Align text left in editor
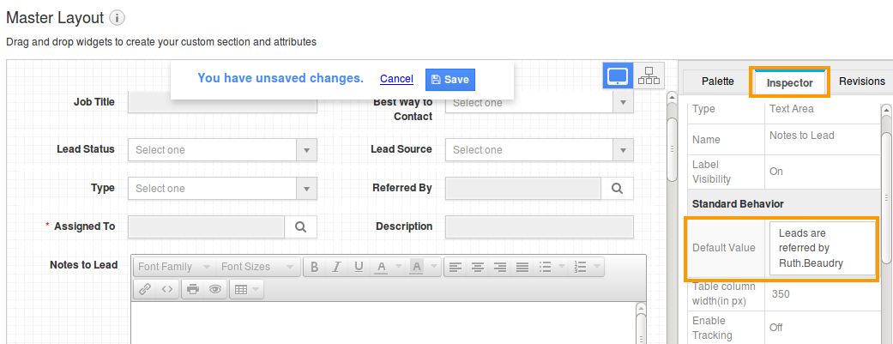893x344 pixels. click(454, 267)
